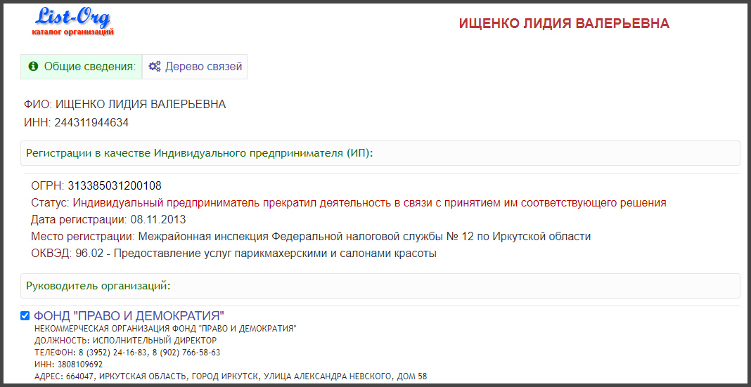The image size is (751, 387).
Task: Click the gears icon beside Дерево связей
Action: tap(154, 67)
